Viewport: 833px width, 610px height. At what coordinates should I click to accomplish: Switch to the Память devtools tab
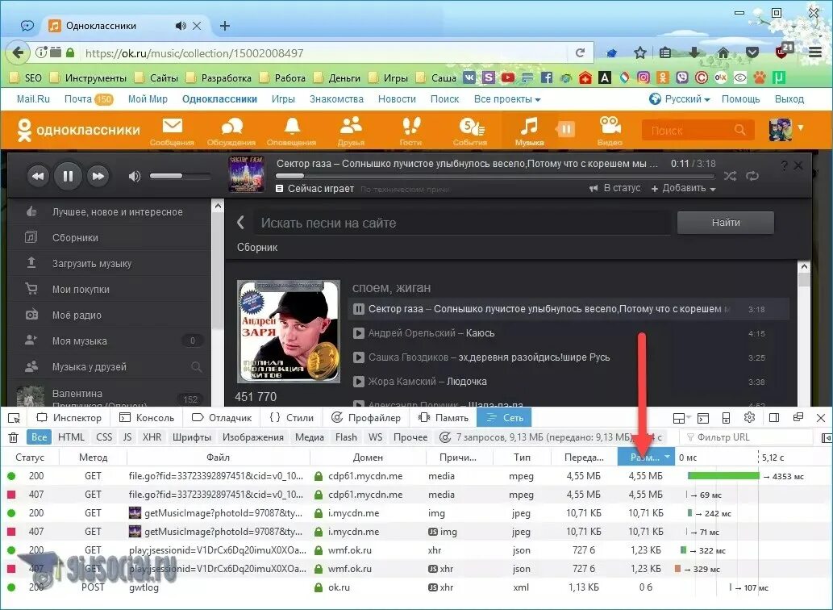click(444, 418)
